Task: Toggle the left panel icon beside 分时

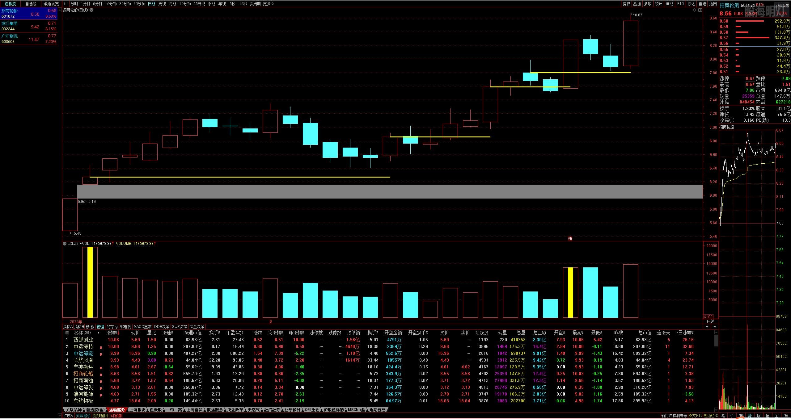Action: tap(65, 4)
